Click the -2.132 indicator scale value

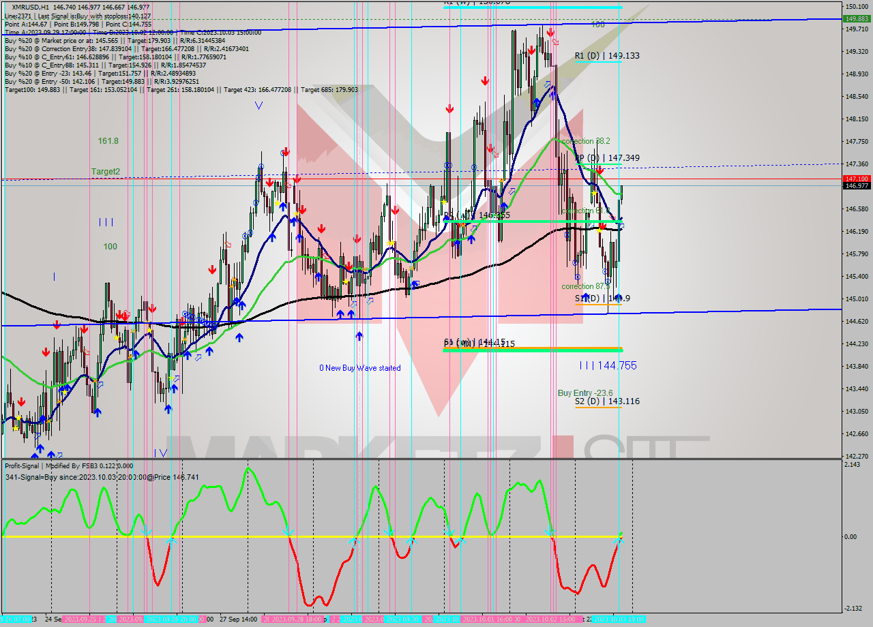(x=854, y=609)
